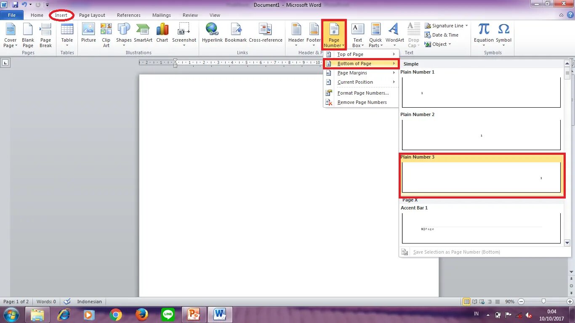
Task: Insert a Cover Page
Action: [10, 36]
